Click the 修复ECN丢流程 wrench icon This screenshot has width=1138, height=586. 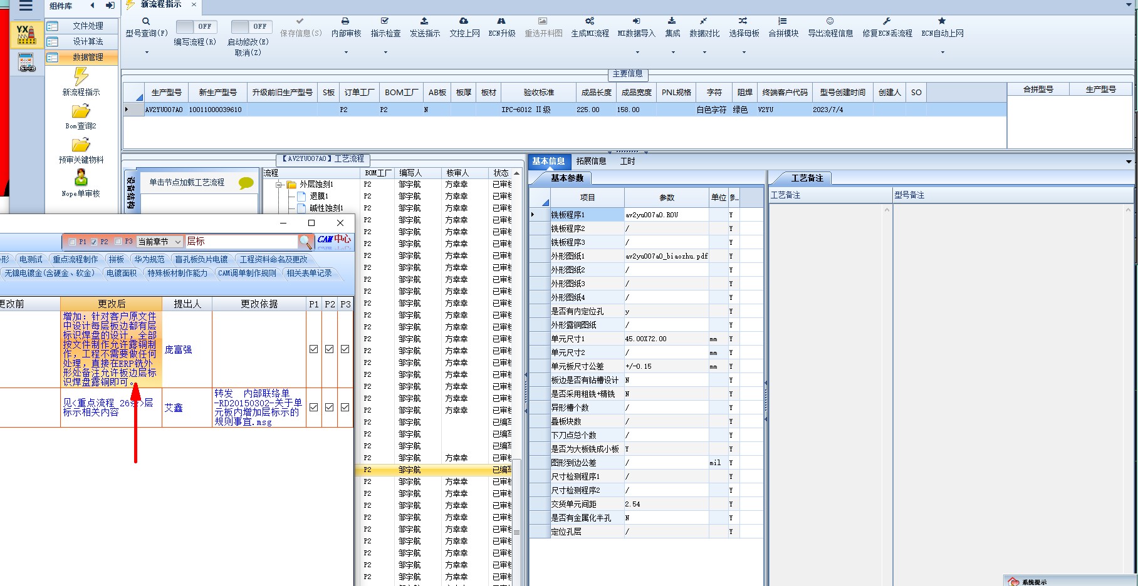click(887, 21)
